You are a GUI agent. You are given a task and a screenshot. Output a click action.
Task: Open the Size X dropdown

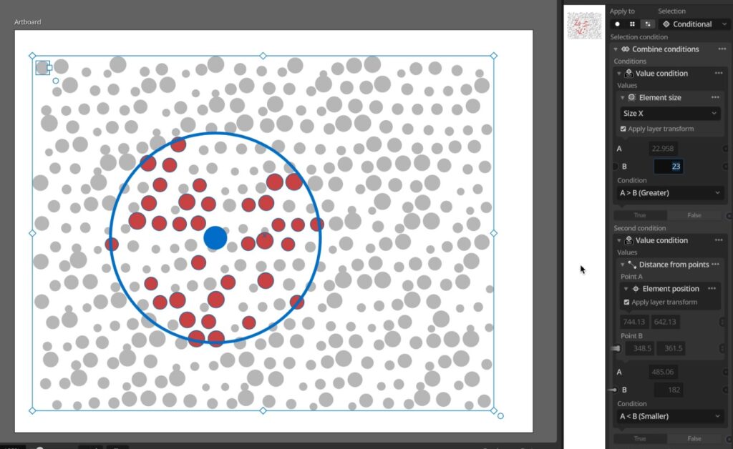click(669, 114)
